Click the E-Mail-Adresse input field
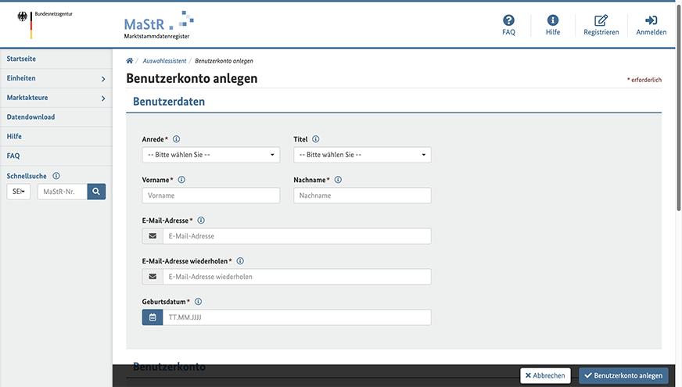Image resolution: width=682 pixels, height=387 pixels. 297,236
